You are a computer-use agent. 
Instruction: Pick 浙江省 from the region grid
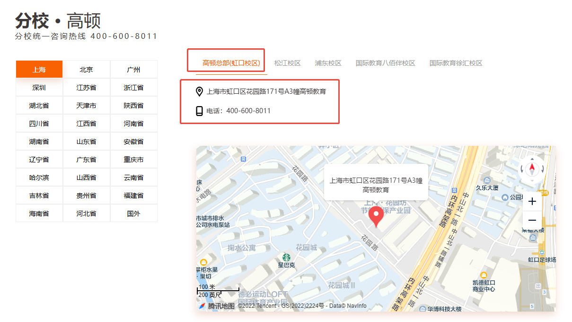[x=133, y=88]
